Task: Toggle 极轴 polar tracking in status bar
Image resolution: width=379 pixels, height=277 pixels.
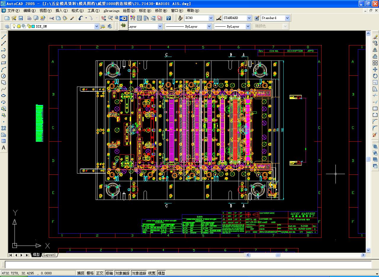Action: (x=109, y=273)
